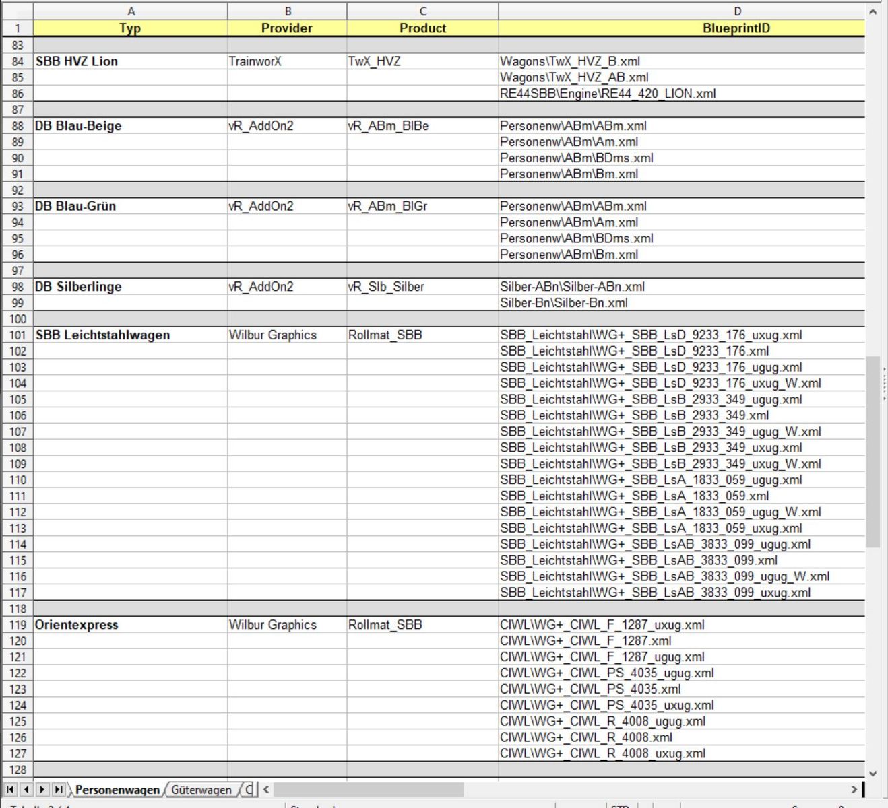
Task: Go to the next sheet tab arrow
Action: click(42, 789)
